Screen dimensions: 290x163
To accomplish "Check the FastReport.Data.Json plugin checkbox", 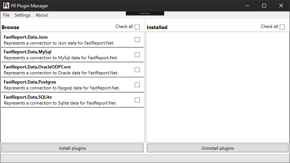I will 137,40.
